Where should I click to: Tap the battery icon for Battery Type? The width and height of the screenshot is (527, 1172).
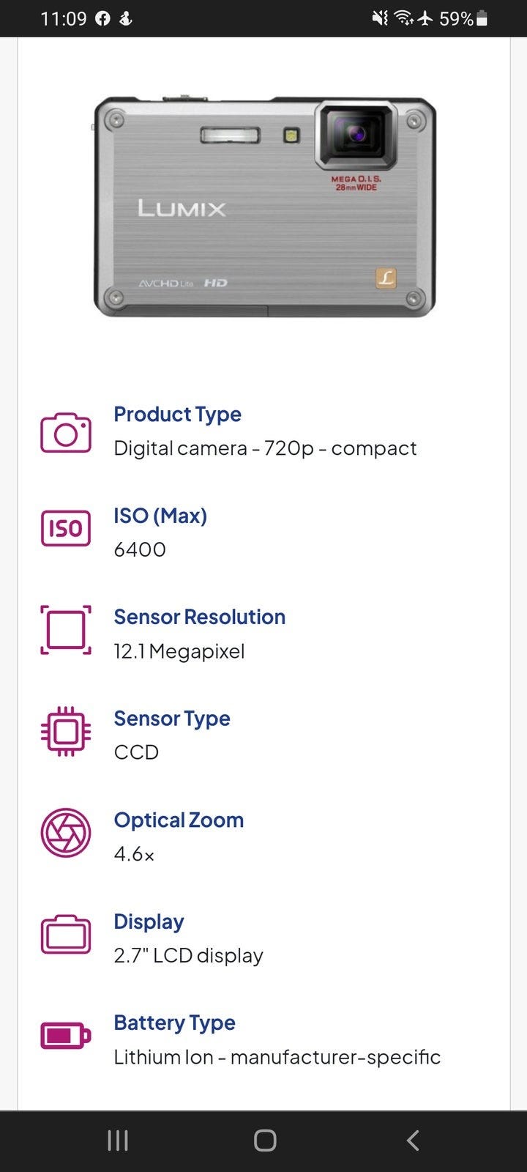66,1036
